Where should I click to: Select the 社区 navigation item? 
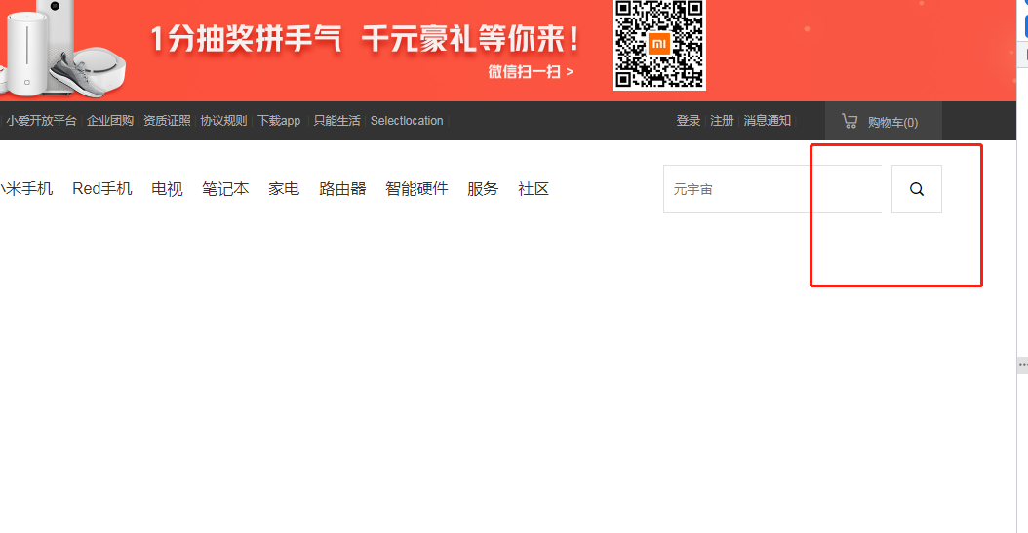click(534, 189)
